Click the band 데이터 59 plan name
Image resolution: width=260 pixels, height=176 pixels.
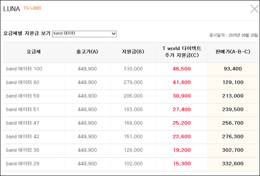(x=23, y=96)
